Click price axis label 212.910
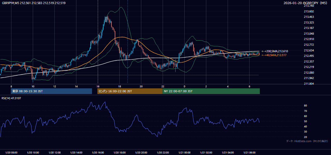This screenshot has height=155, width=331. 309,39
